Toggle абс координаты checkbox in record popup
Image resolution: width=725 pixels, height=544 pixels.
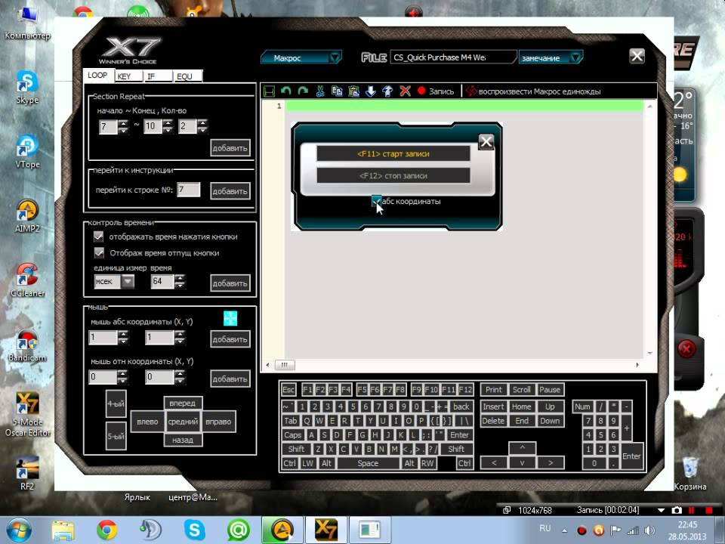376,201
